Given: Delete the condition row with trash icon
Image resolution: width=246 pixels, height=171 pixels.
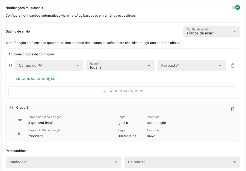Looking at the screenshot, I should [x=233, y=66].
